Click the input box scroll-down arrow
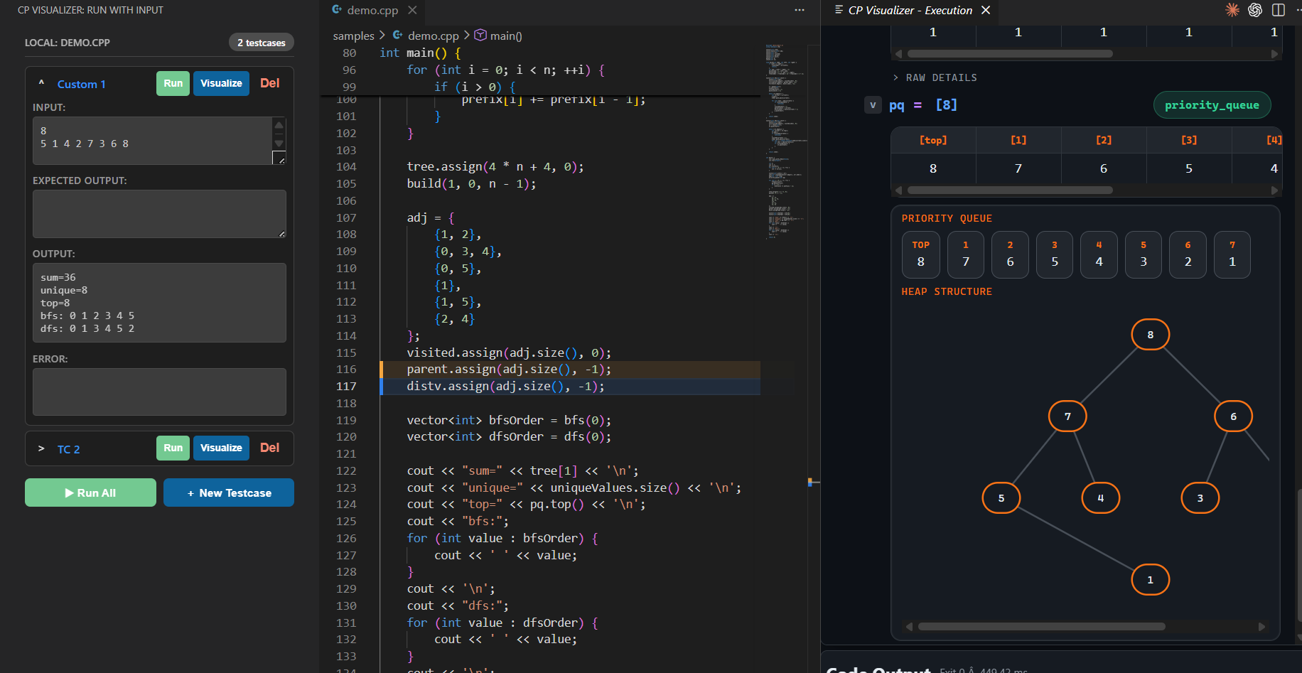Viewport: 1302px width, 673px height. 279,143
